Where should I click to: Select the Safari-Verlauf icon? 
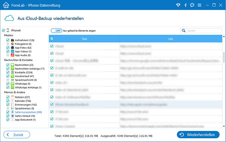[x=12, y=116]
